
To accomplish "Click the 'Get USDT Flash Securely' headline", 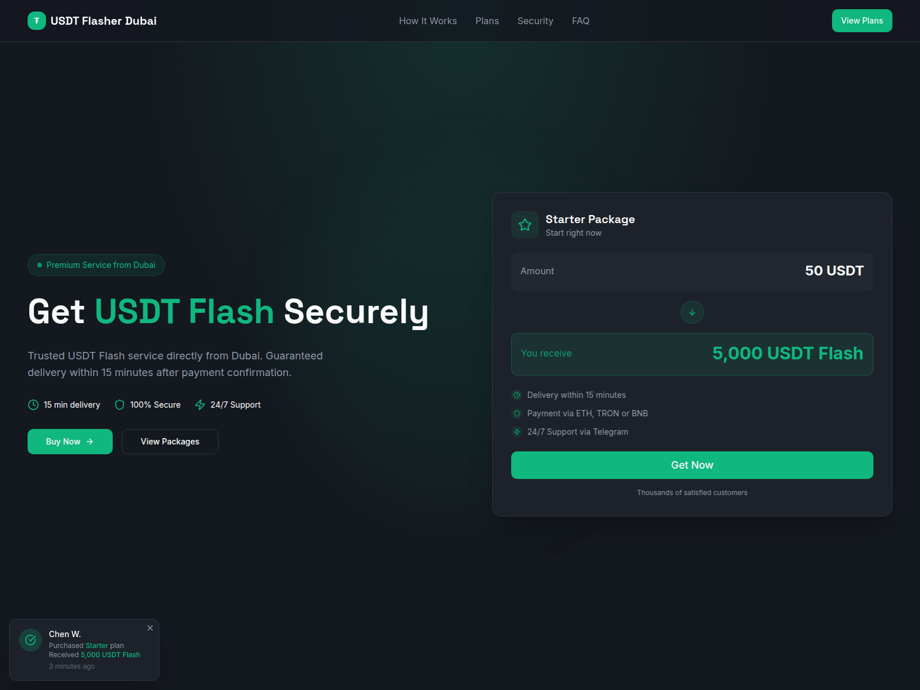I will [228, 312].
